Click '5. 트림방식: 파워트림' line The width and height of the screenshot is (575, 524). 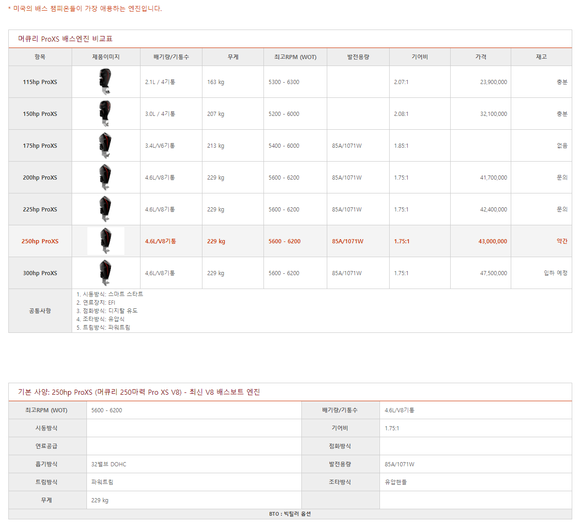104,327
